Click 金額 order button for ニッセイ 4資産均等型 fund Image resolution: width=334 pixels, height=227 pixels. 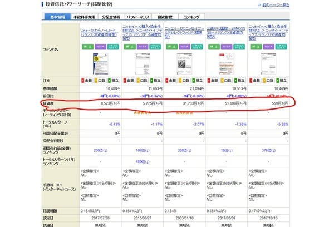point(129,81)
